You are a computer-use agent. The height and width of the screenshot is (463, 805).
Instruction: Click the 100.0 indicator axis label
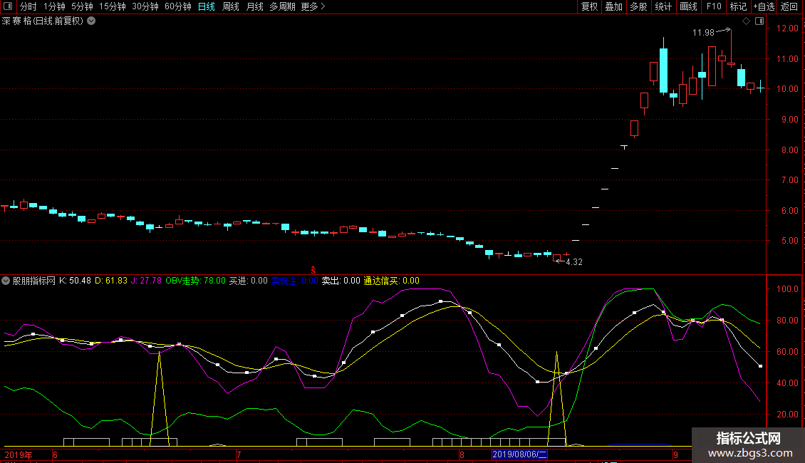787,289
